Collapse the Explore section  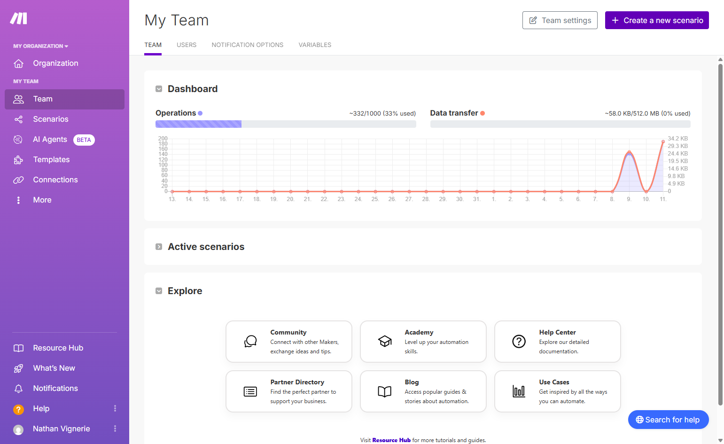(x=159, y=291)
